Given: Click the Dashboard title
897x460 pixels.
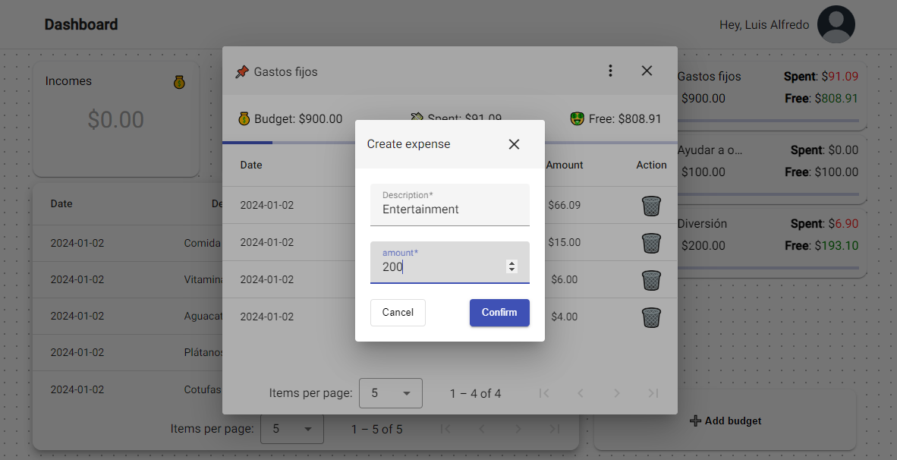Looking at the screenshot, I should 81,24.
